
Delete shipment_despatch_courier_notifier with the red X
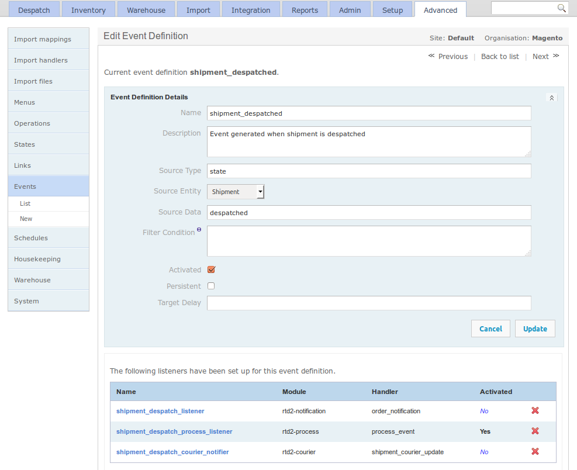click(x=535, y=451)
